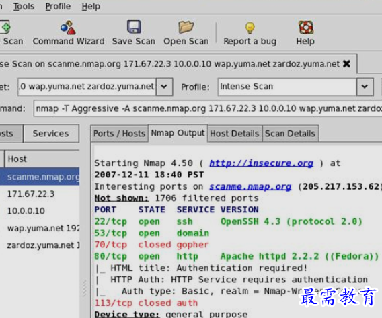Click the '2007-12-11 18:40 PST' timestamp
Viewport: 382px width, 318px height.
click(149, 175)
